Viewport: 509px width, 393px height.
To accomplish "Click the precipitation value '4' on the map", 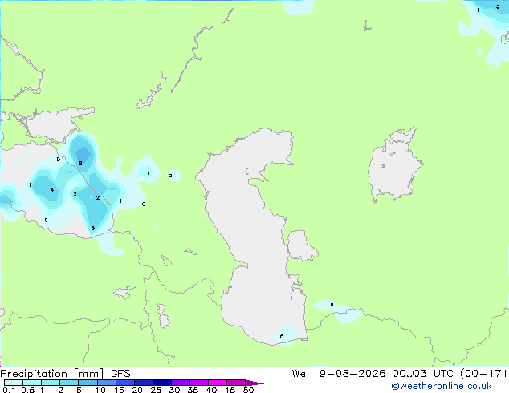I will coord(52,190).
